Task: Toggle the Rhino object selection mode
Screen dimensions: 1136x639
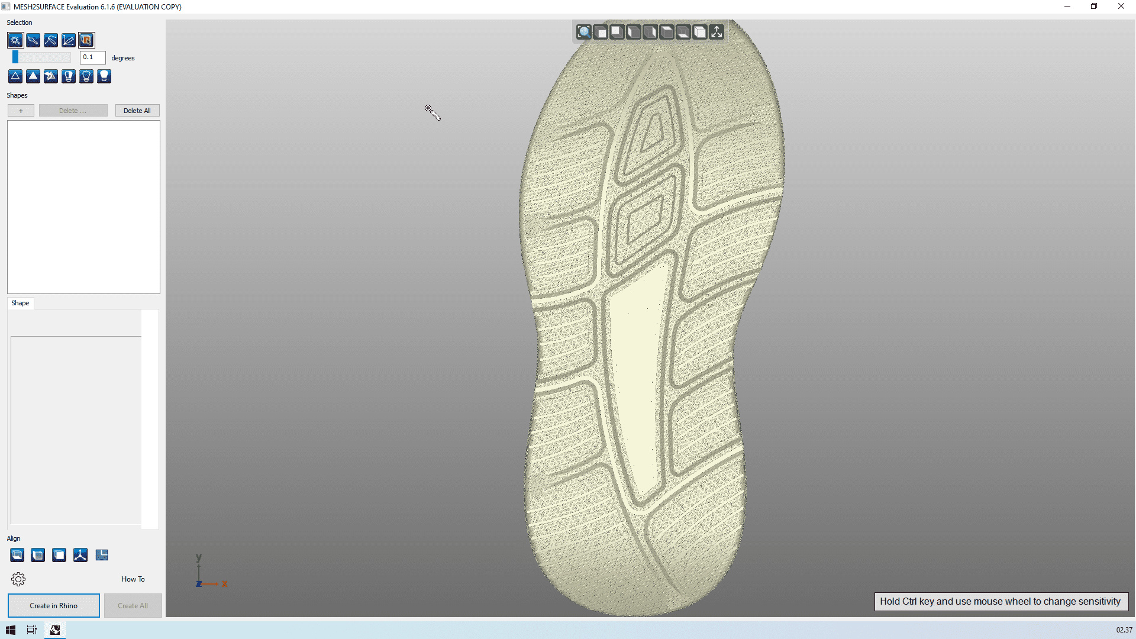Action: (x=86, y=40)
